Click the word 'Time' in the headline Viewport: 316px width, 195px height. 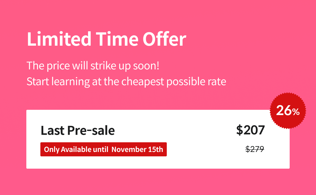click(x=117, y=39)
